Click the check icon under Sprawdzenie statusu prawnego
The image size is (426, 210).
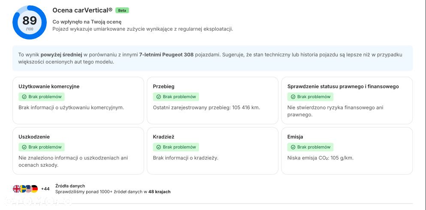tap(293, 97)
